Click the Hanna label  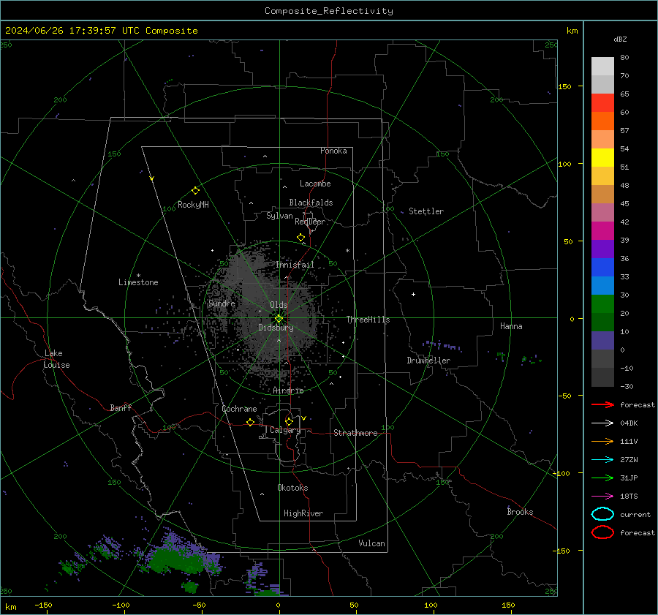coord(511,326)
